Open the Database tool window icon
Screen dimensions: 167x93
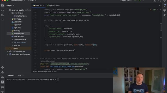(x=165, y=10)
